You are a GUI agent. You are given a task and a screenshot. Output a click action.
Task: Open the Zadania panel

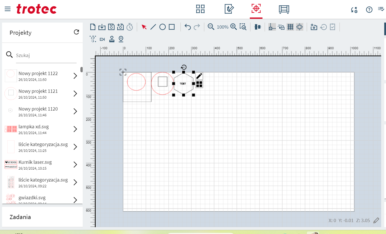[42, 217]
